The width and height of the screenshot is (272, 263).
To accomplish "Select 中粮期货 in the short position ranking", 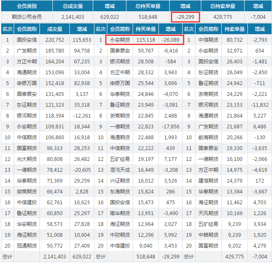I will coord(208,235).
